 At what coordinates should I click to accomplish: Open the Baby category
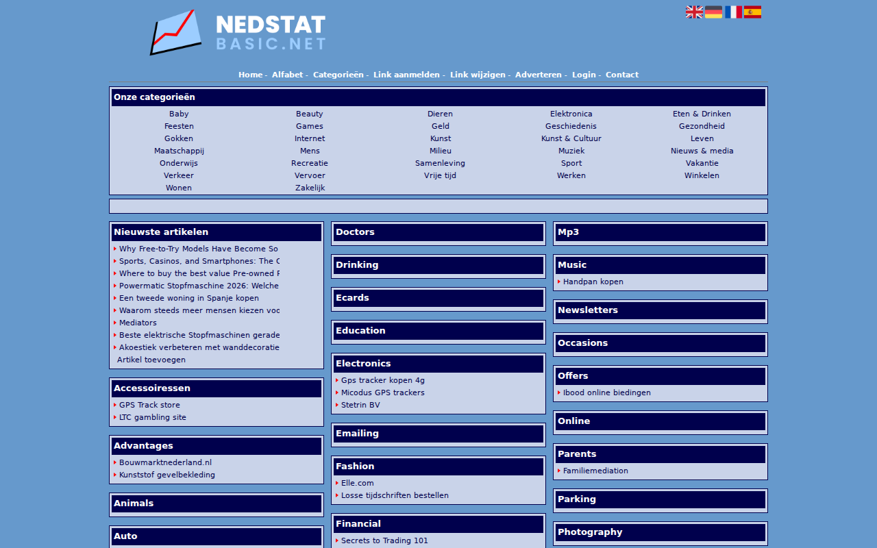click(x=179, y=114)
